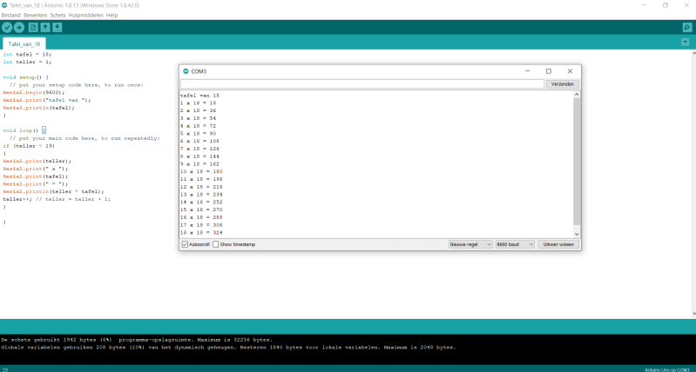Click Uitvoer wissen to clear output
The image size is (696, 372).
click(x=558, y=245)
